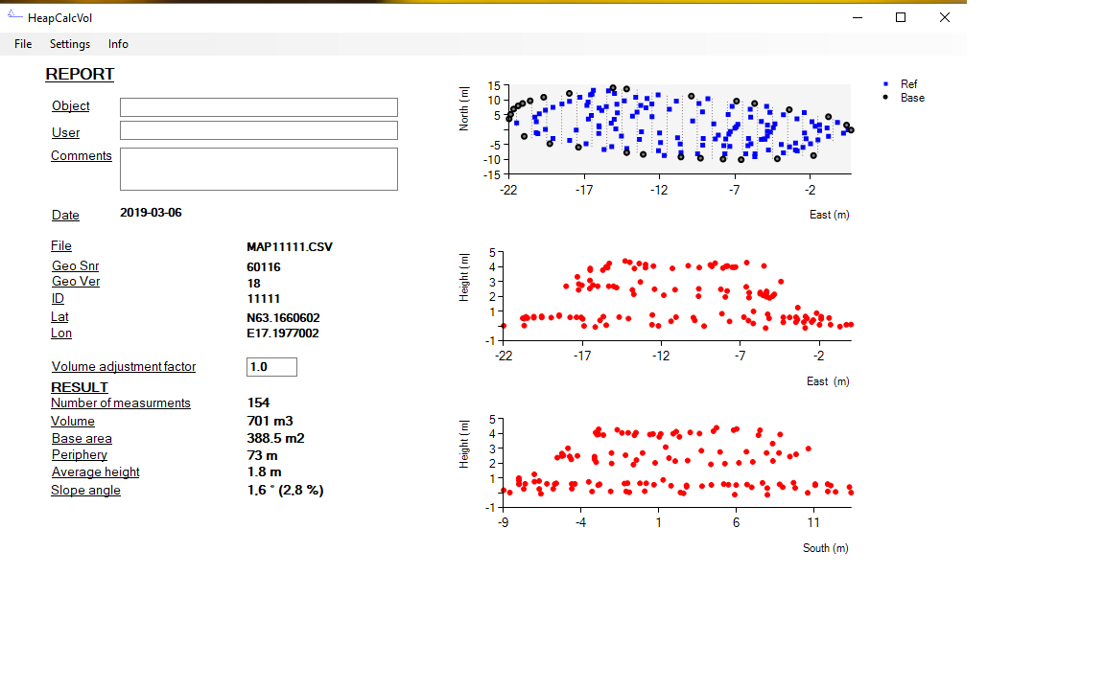Click the Height versus East profile chart
1105x690 pixels.
[x=677, y=296]
